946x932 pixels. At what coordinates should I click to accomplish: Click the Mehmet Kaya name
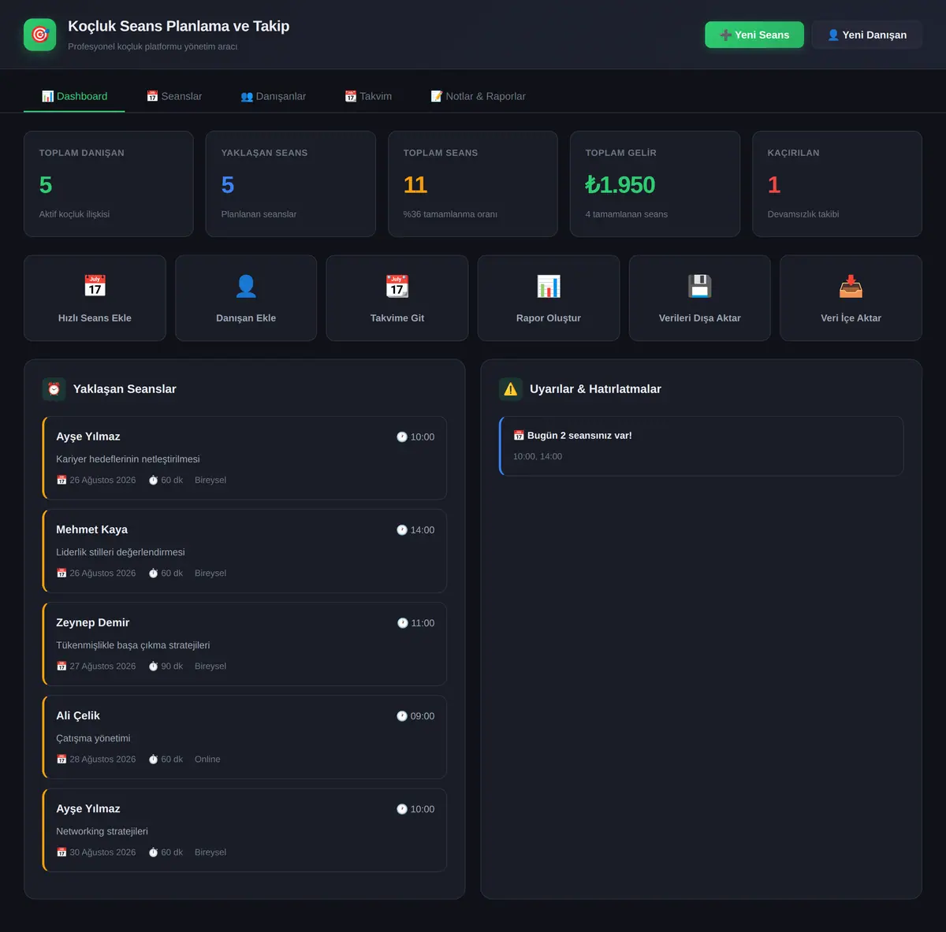point(91,529)
